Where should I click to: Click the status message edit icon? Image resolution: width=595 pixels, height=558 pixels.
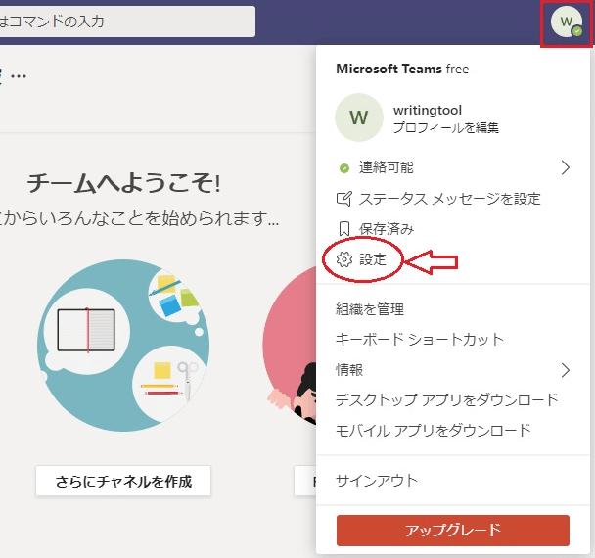pyautogui.click(x=343, y=199)
